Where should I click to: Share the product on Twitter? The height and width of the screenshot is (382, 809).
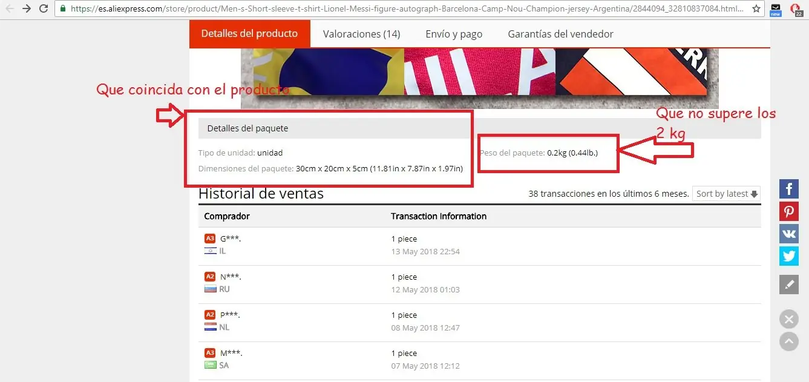pos(789,256)
